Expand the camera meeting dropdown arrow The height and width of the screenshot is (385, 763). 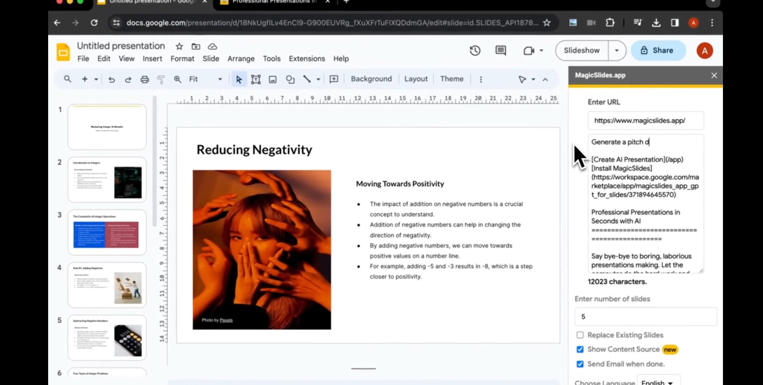(541, 51)
